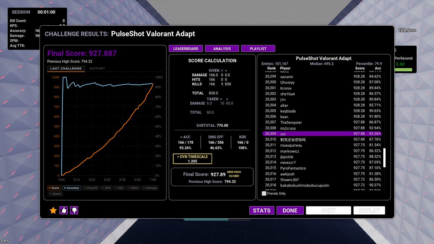This screenshot has width=434, height=244.
Task: Click the REPLAY button
Action: [x=369, y=210]
